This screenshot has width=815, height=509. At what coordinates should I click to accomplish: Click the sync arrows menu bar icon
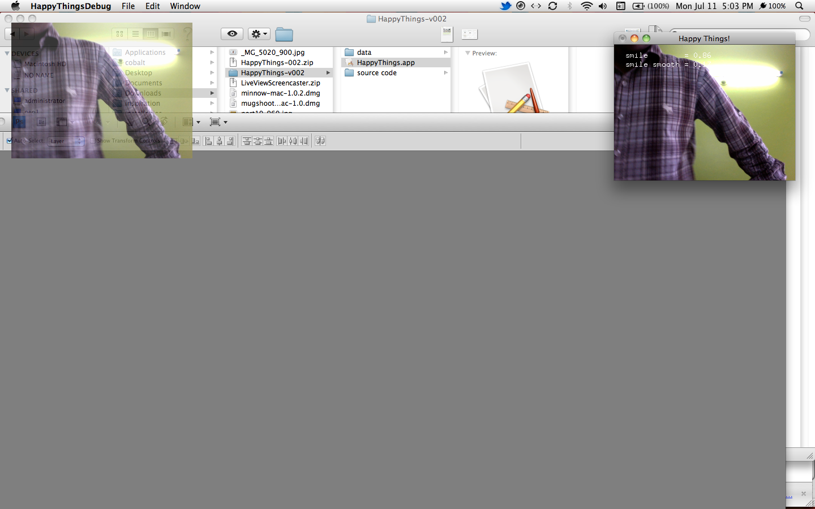[x=553, y=6]
